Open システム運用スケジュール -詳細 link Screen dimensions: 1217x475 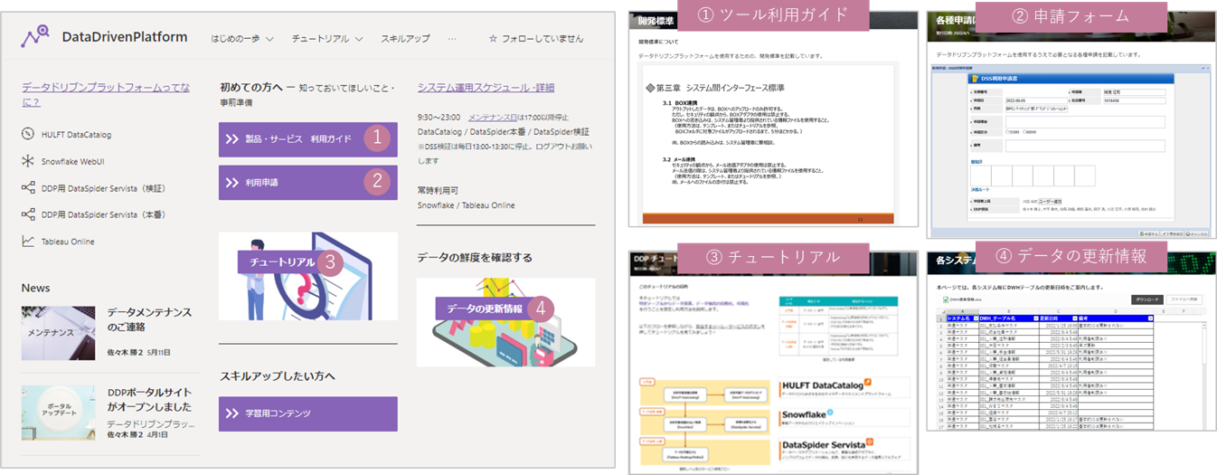486,88
